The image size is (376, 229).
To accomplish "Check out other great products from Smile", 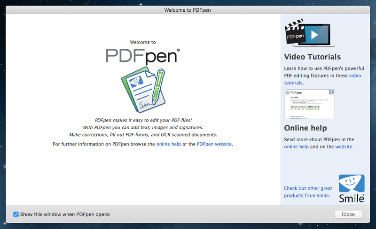I will pos(308,192).
